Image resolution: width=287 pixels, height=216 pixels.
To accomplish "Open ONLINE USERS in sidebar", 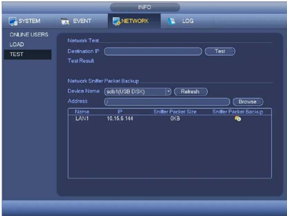I will (29, 35).
